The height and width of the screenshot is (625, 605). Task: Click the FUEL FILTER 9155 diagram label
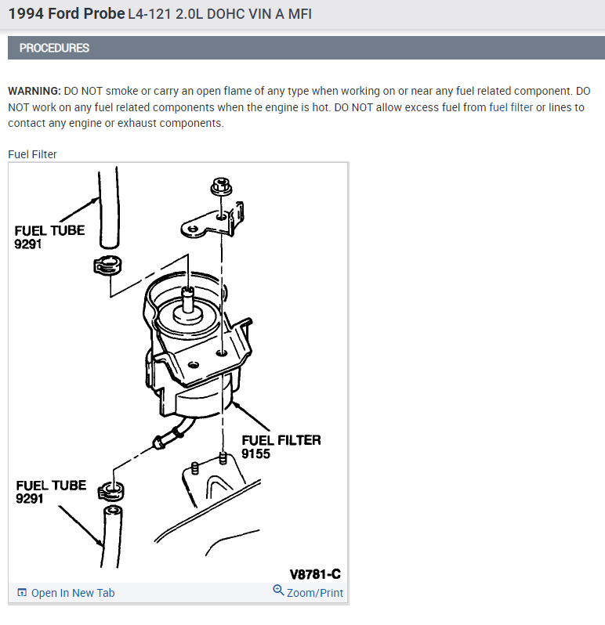281,447
